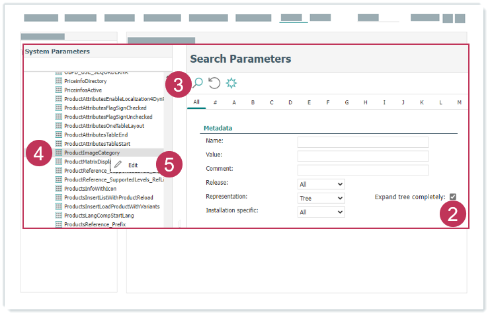The width and height of the screenshot is (490, 316).
Task: Select ProductImageCategory in the parameter tree
Action: coord(92,153)
